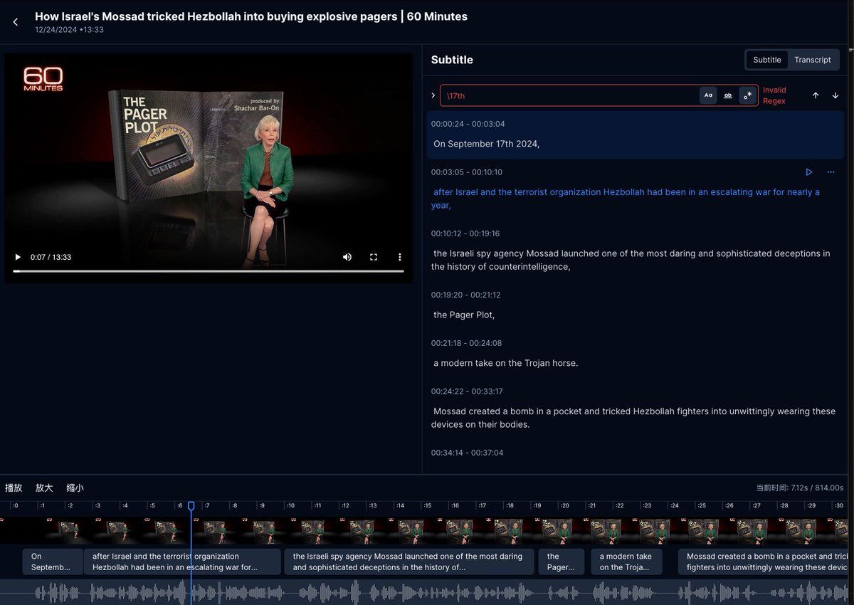Viewport: 854px width, 605px height.
Task: Click the 当前时间 7.12s / 814.00s readout
Action: point(799,488)
